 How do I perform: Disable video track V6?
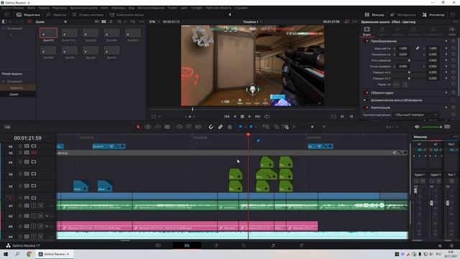pyautogui.click(x=34, y=146)
